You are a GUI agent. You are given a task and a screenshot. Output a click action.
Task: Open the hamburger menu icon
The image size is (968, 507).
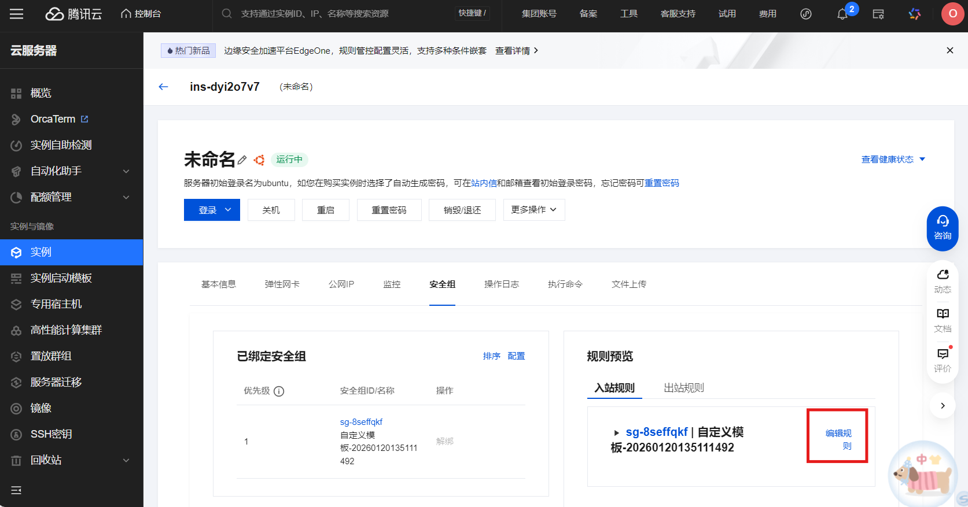(17, 14)
